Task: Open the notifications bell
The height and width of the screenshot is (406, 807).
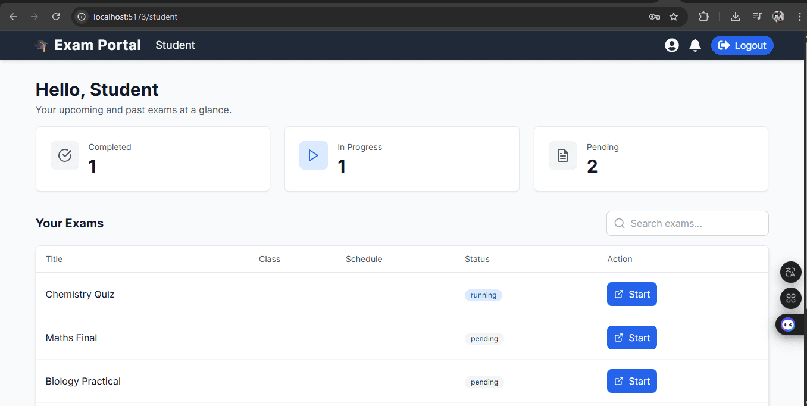Action: click(x=695, y=45)
